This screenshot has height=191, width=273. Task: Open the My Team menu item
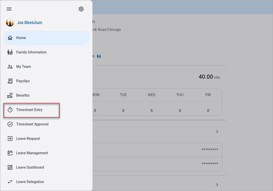(23, 67)
